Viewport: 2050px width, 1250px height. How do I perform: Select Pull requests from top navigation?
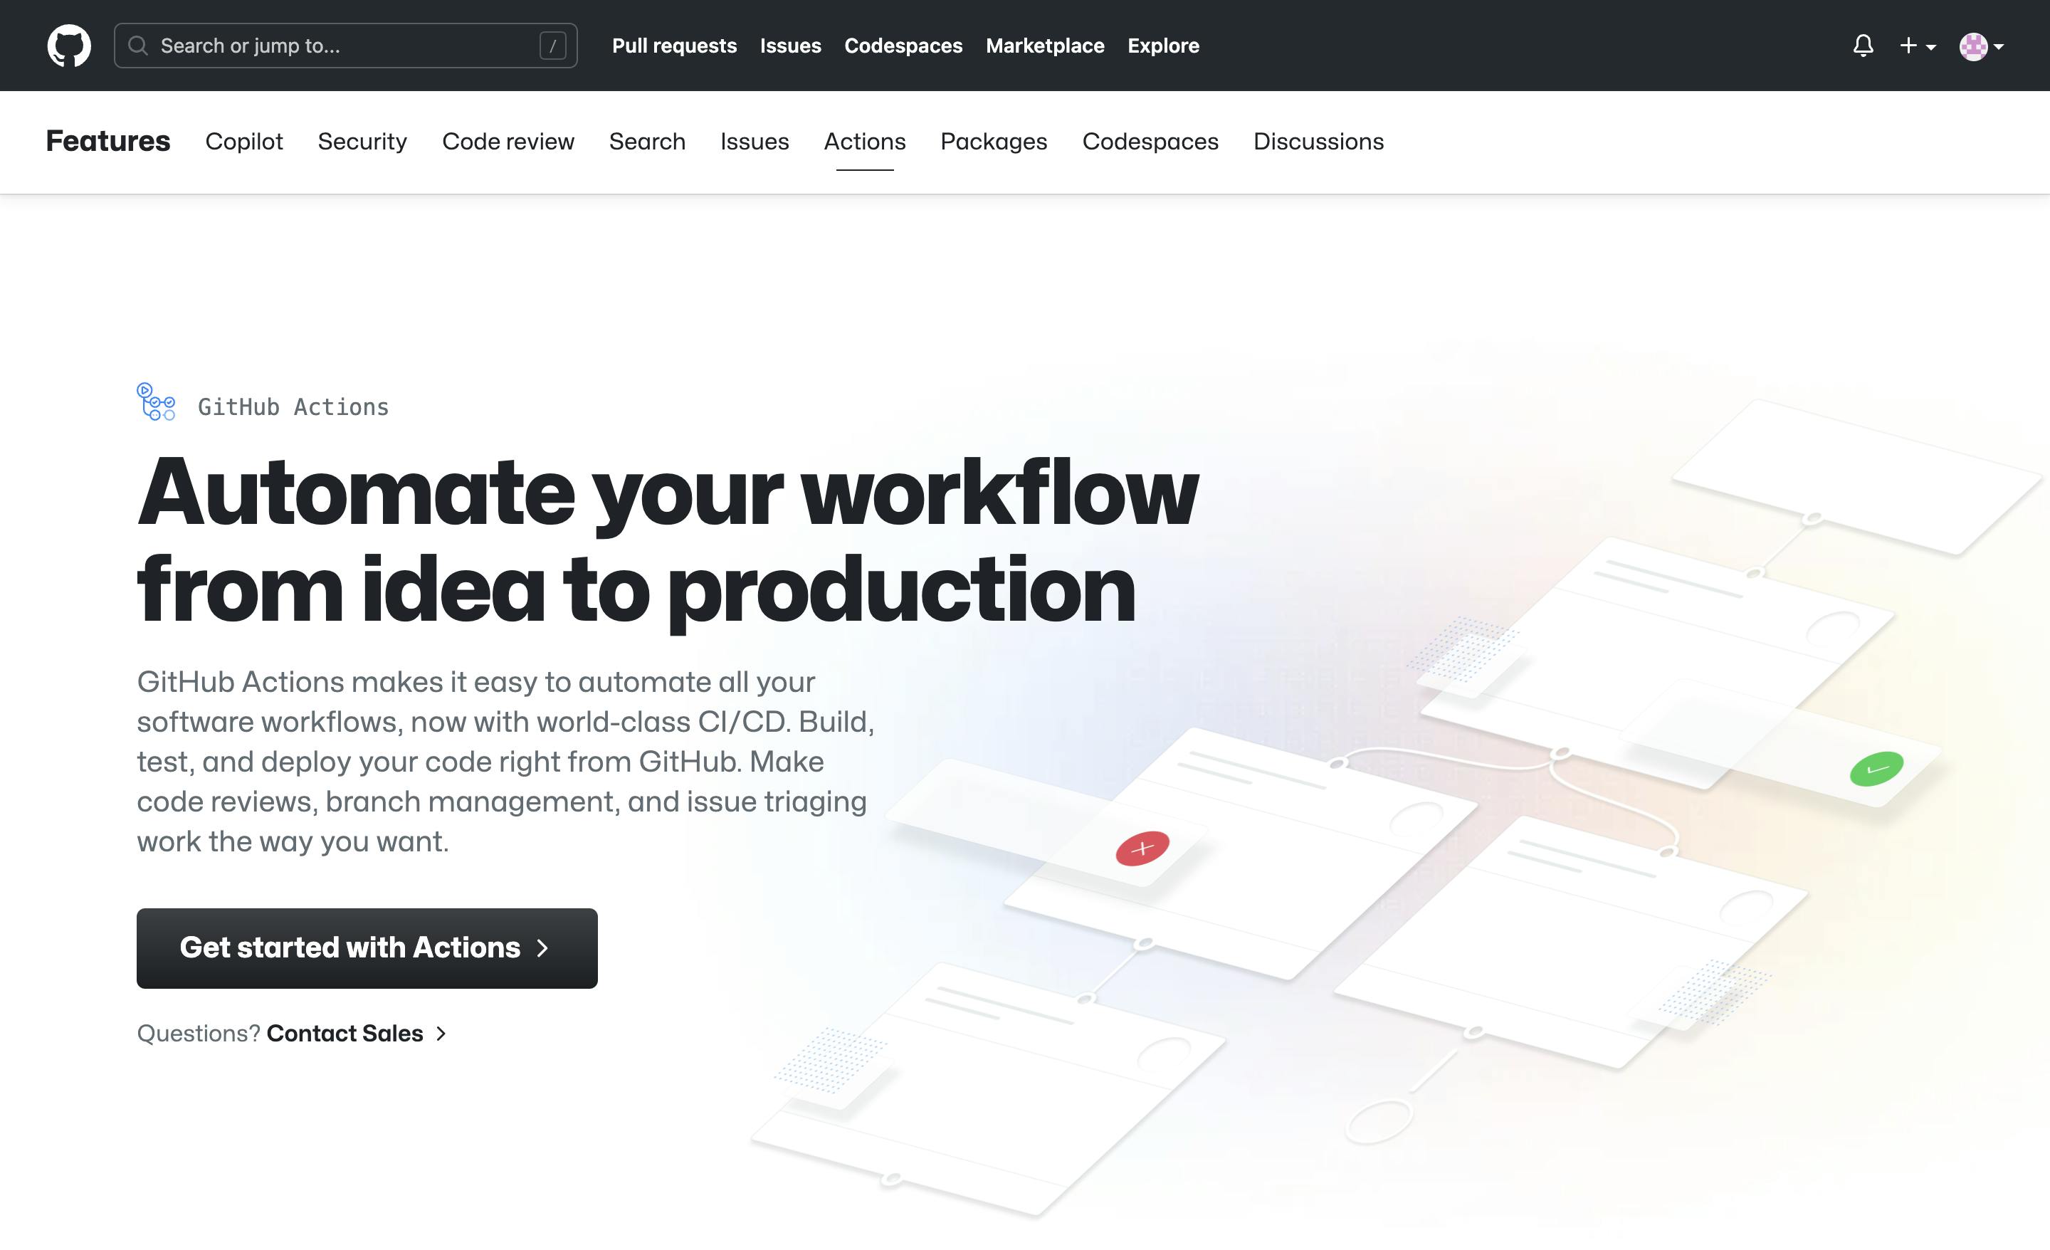coord(673,46)
